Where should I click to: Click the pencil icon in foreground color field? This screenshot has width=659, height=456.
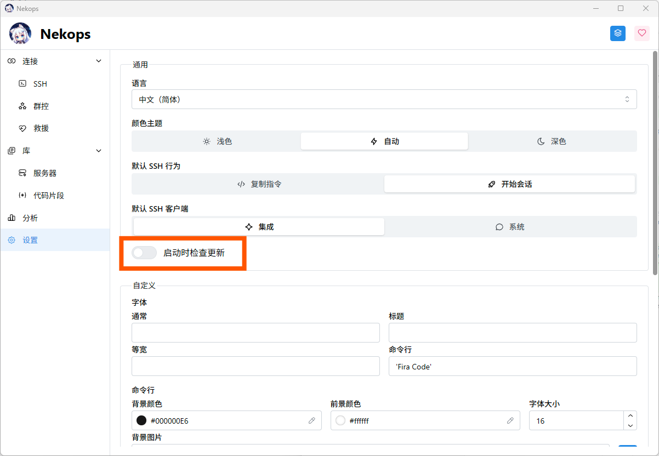pyautogui.click(x=510, y=421)
